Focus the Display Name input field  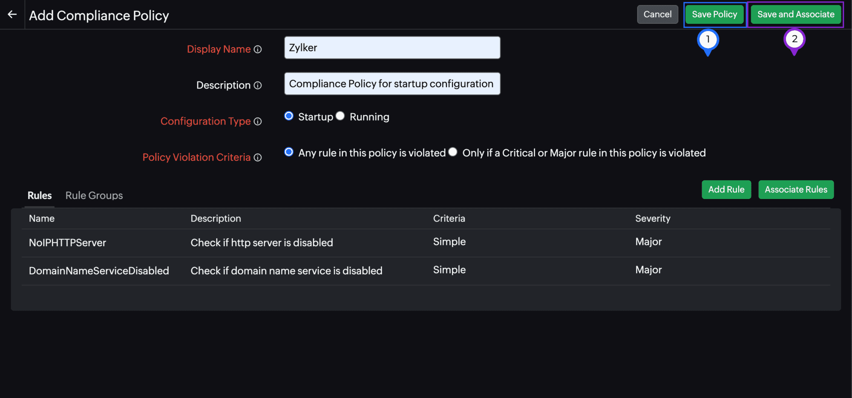click(392, 48)
